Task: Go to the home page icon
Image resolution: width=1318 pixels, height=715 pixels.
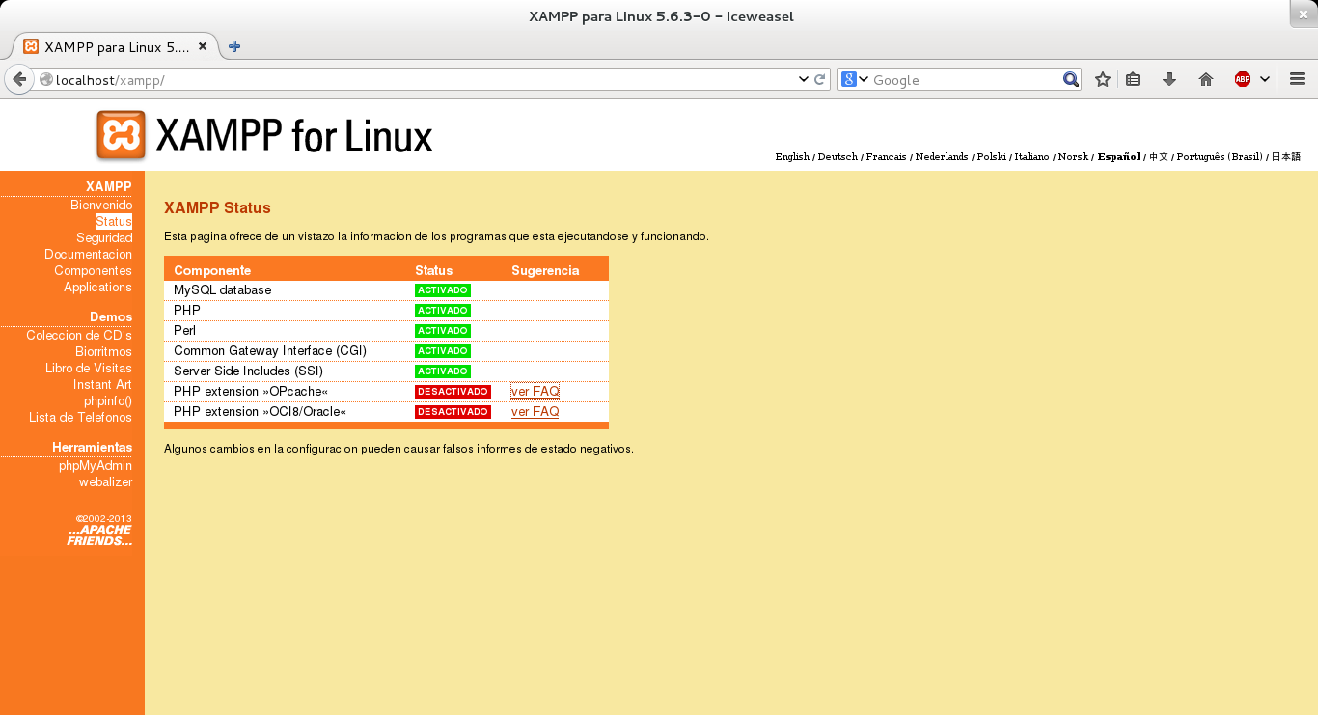Action: click(x=1206, y=79)
